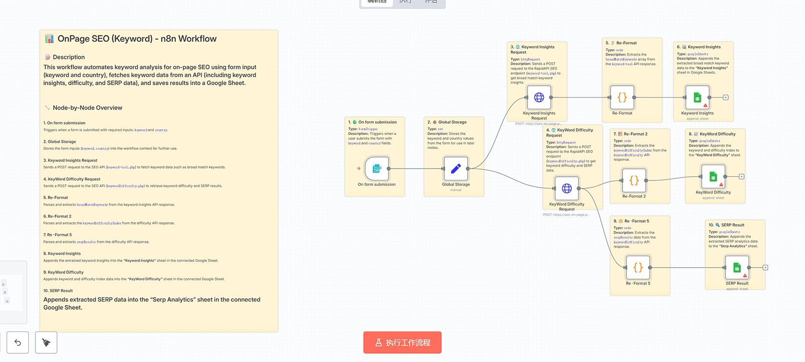Click the Re -Format 5 code node
This screenshot has width=805, height=362.
click(638, 268)
